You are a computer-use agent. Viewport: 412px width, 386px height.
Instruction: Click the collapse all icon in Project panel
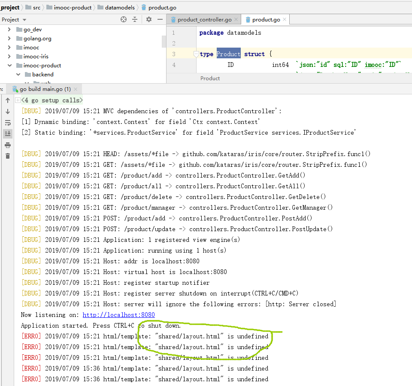(x=135, y=19)
